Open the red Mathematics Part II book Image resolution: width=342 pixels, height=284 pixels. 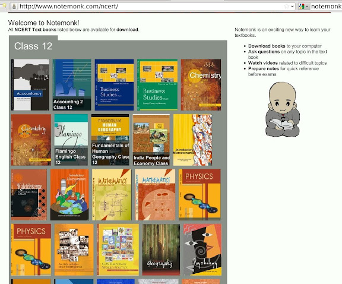155,194
